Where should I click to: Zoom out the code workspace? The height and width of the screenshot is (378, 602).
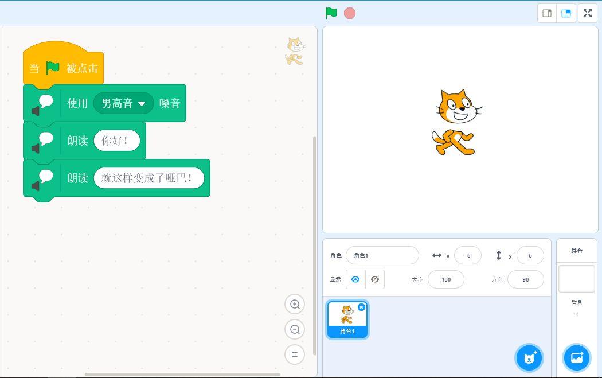coord(295,330)
